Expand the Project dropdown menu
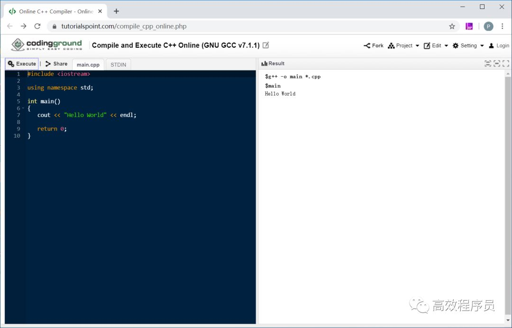The width and height of the screenshot is (512, 328). [x=403, y=45]
